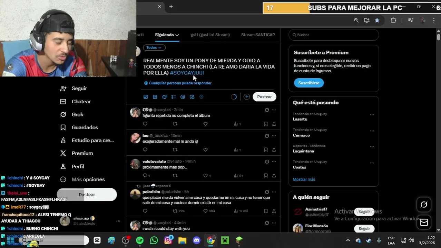Screen dimensions: 441x248
Task: Open Spotify from taskbar
Action: point(140,240)
